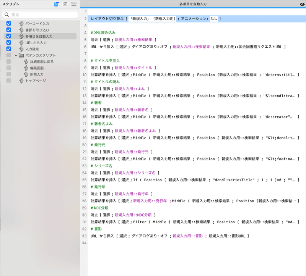Click the magnifier icon in search field
This screenshot has height=276, width=306.
7,15
